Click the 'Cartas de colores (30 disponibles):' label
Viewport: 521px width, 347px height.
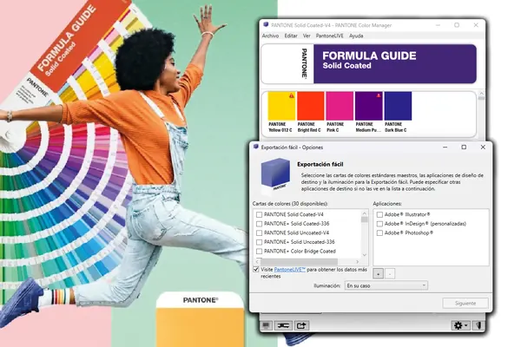[290, 204]
